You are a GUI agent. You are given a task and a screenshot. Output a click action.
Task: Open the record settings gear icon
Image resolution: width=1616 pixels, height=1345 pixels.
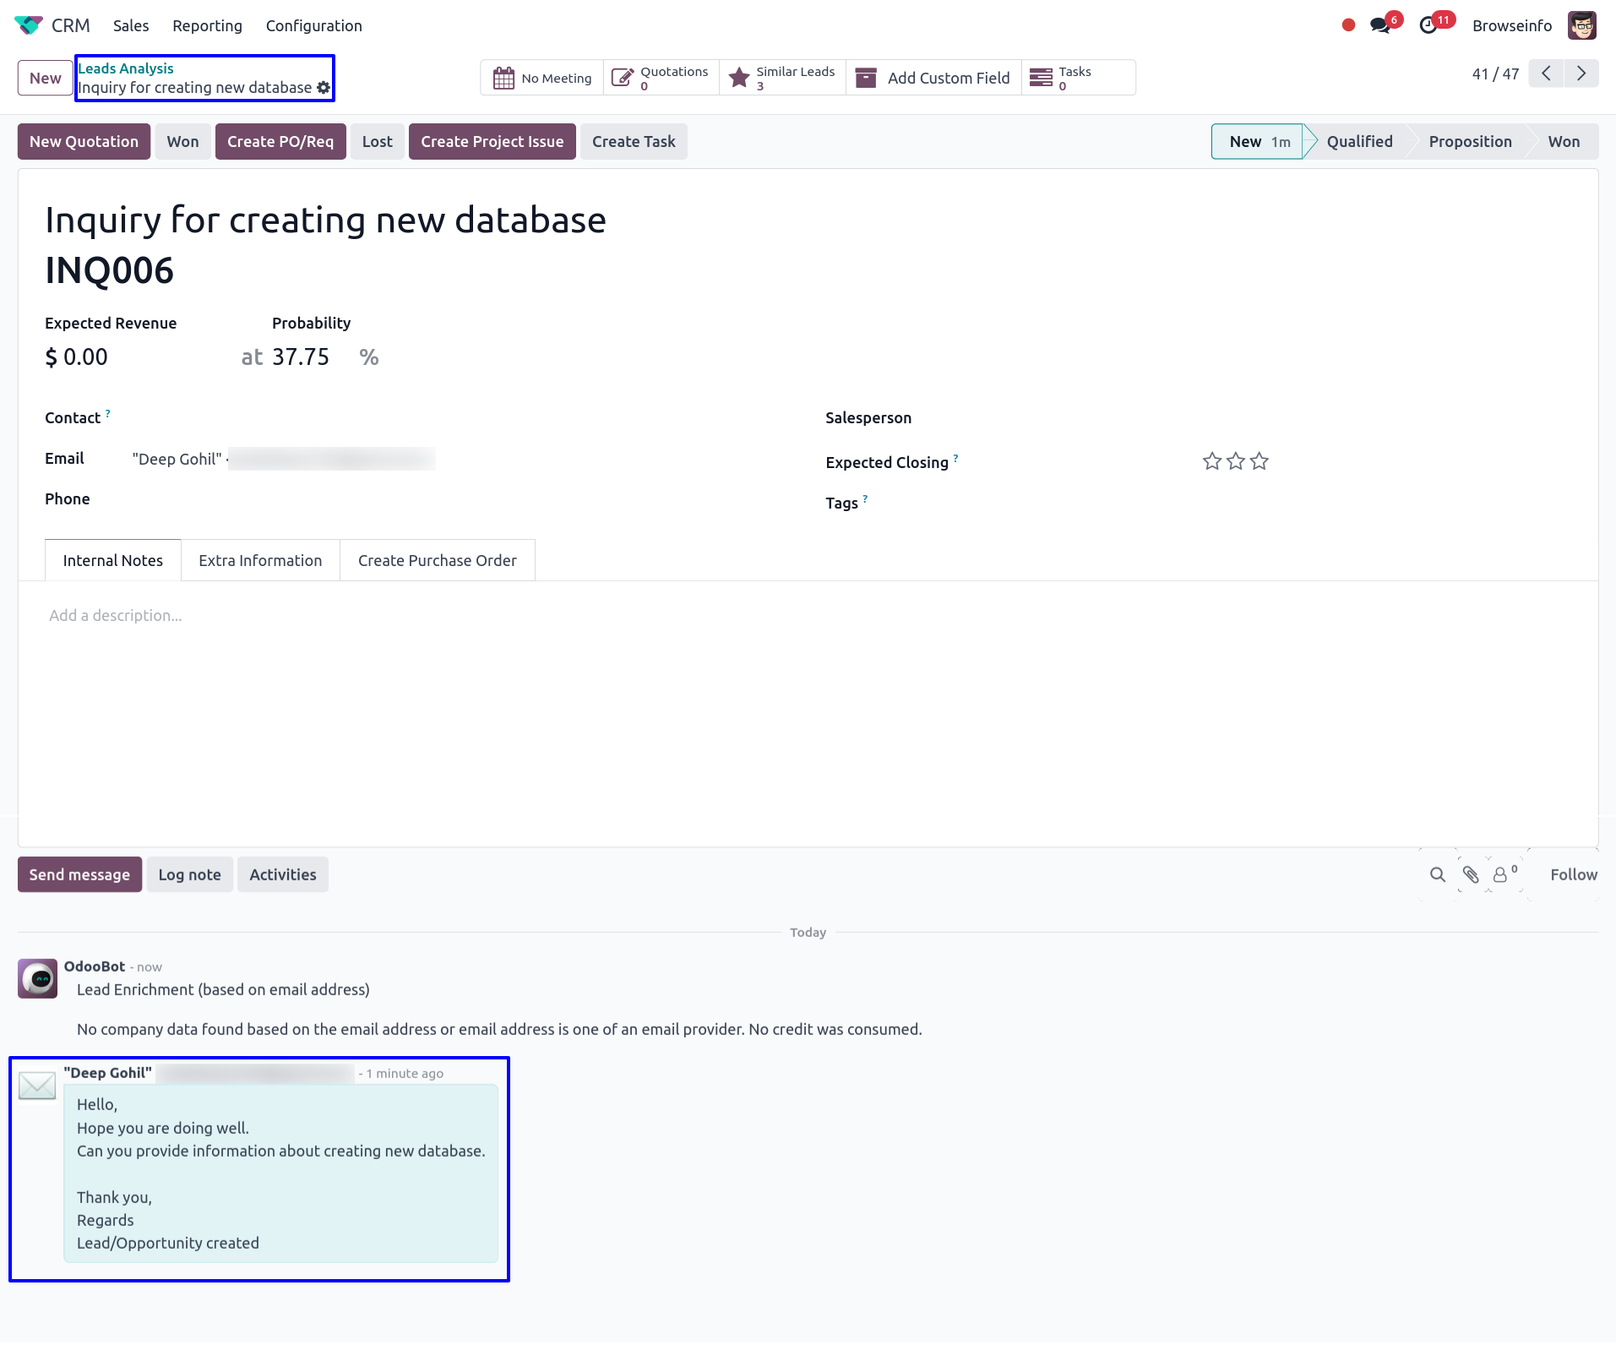click(324, 88)
